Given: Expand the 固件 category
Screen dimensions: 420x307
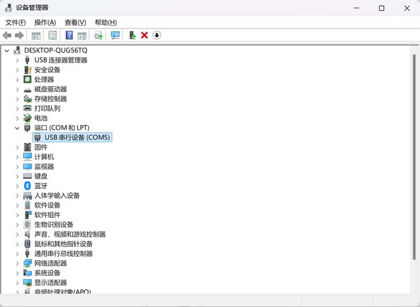Looking at the screenshot, I should pos(17,147).
